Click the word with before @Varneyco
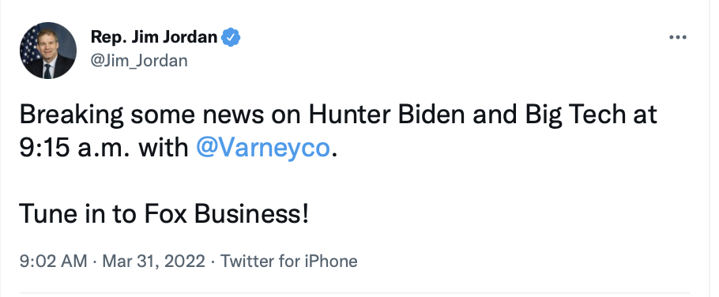 [x=164, y=148]
